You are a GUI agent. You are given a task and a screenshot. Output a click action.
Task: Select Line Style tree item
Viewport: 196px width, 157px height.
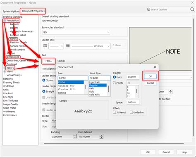pyautogui.click(x=8, y=97)
